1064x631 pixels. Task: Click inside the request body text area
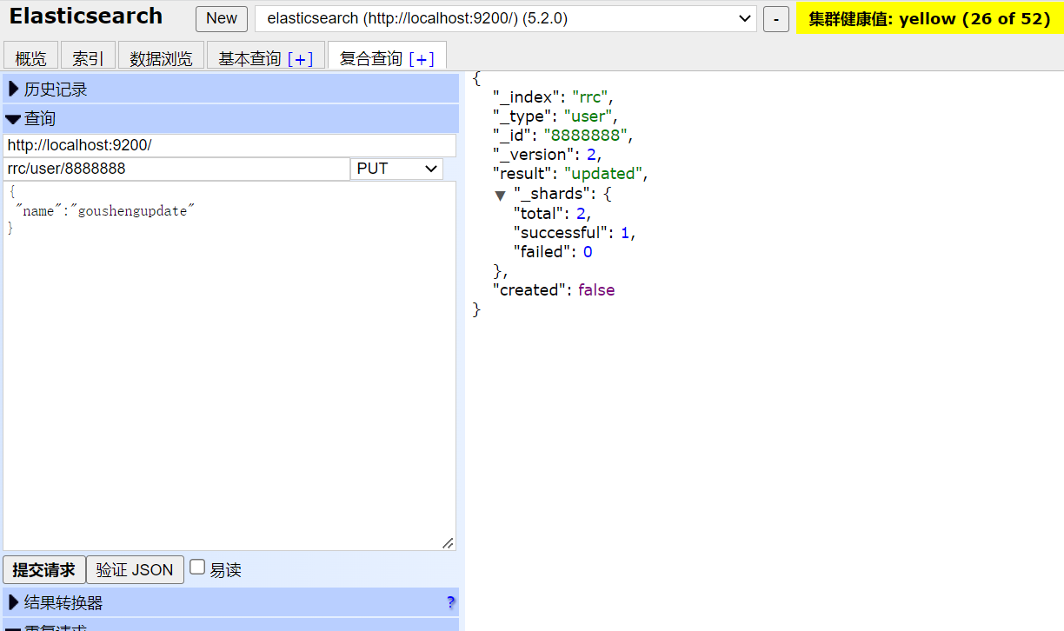pos(229,366)
